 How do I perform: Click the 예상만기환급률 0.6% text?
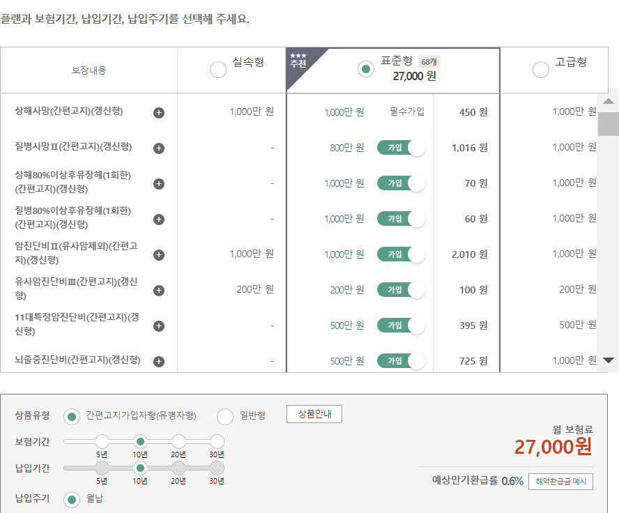(477, 481)
